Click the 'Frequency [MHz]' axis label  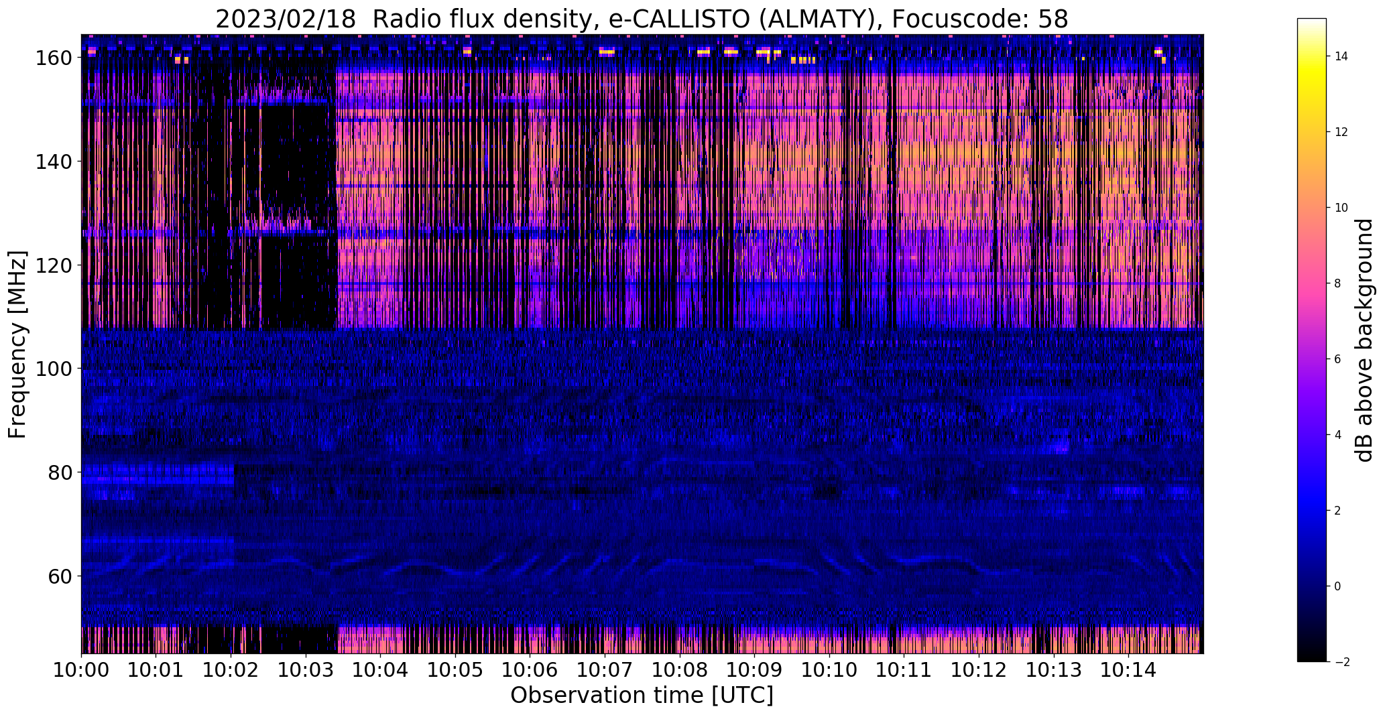[17, 344]
